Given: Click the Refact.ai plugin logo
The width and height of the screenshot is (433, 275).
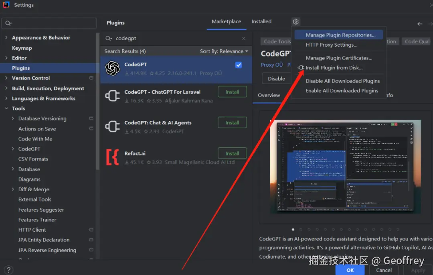Looking at the screenshot, I should 112,157.
